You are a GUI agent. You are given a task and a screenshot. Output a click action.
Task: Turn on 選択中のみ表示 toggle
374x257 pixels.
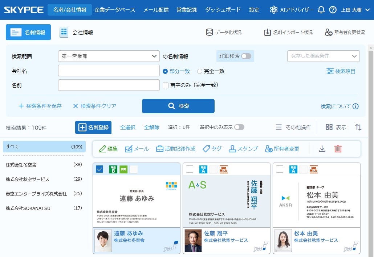coord(239,127)
